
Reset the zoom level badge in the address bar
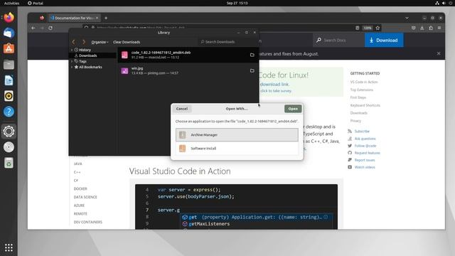pos(368,28)
